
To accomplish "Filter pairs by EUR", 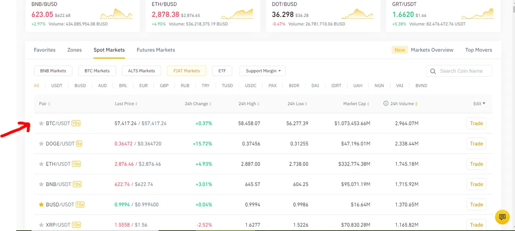I will (x=144, y=86).
